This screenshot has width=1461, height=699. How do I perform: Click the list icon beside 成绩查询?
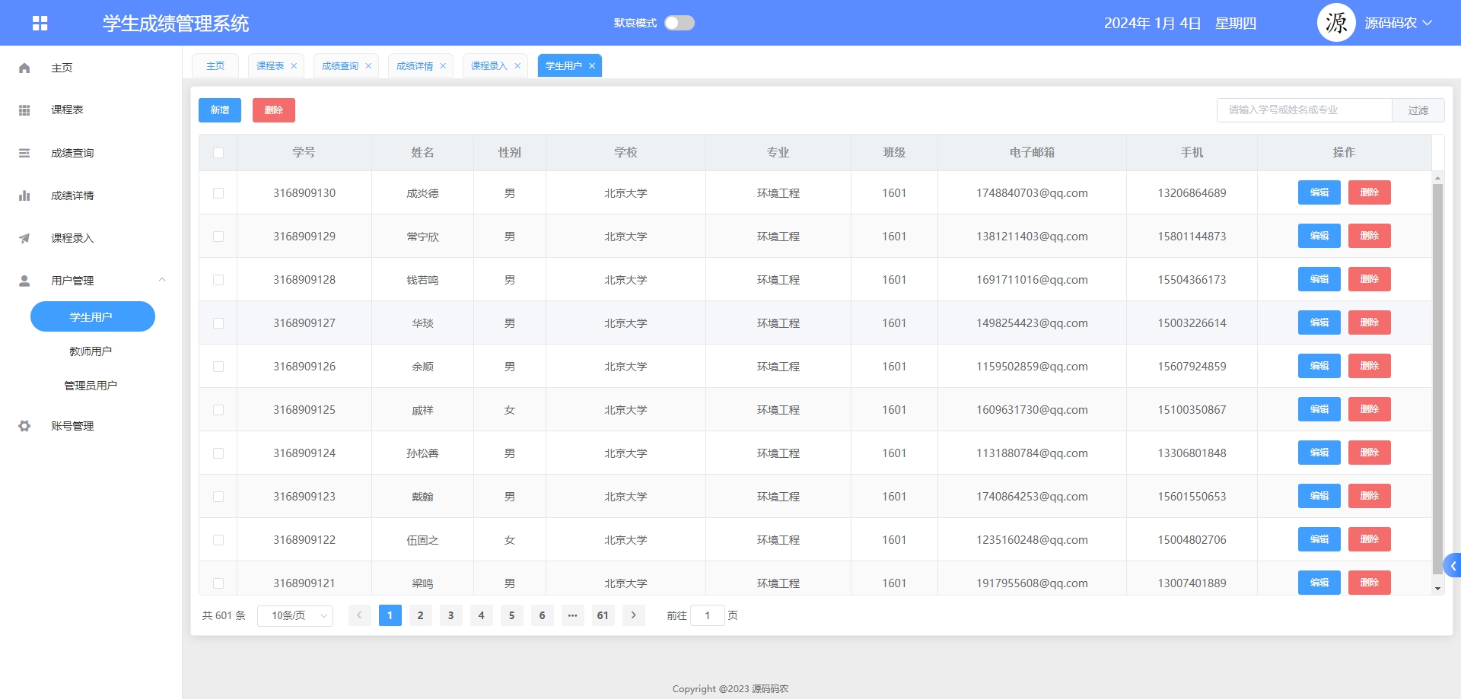click(x=24, y=153)
